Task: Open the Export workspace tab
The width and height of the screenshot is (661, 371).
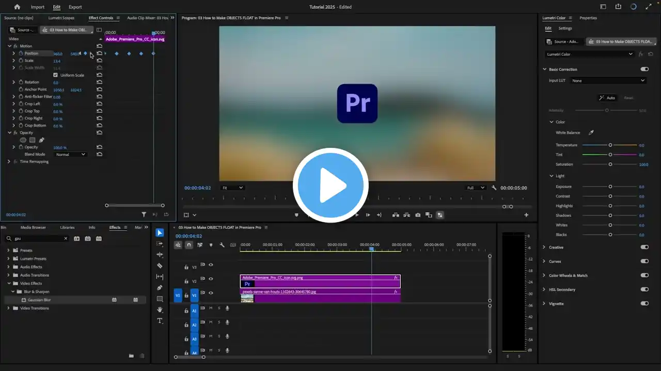Action: coord(75,7)
